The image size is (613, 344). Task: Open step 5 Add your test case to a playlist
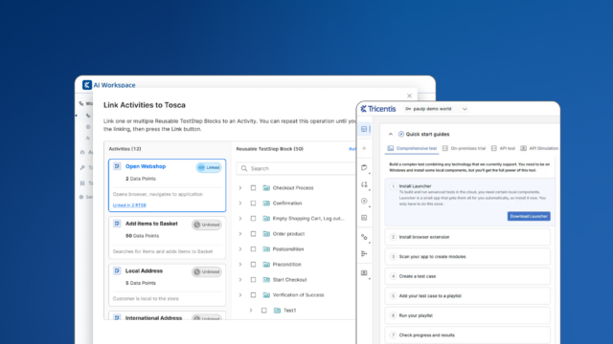tap(467, 296)
